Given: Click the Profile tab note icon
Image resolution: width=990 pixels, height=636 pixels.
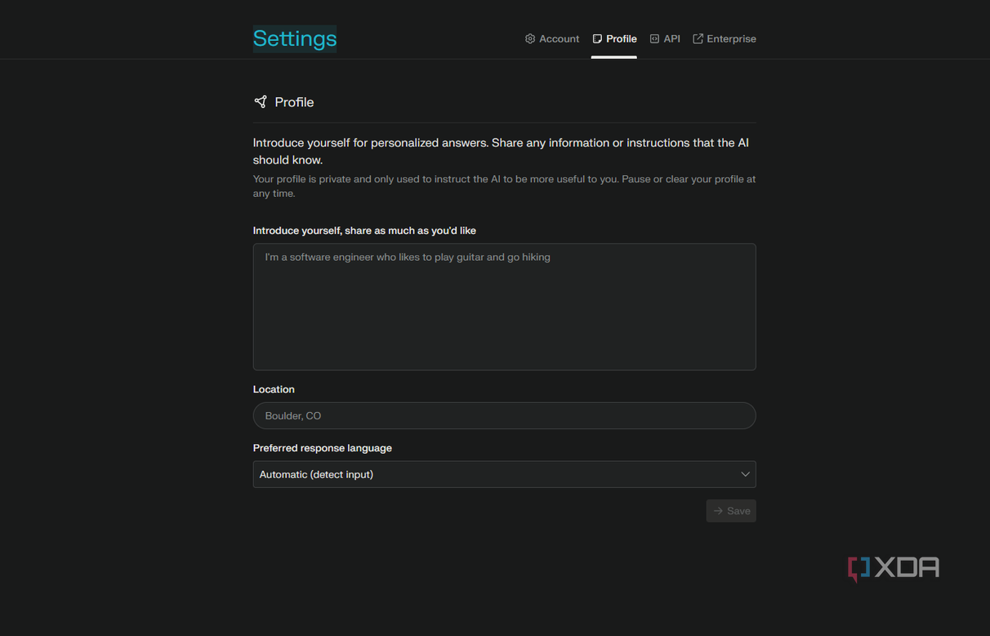Looking at the screenshot, I should pyautogui.click(x=597, y=38).
